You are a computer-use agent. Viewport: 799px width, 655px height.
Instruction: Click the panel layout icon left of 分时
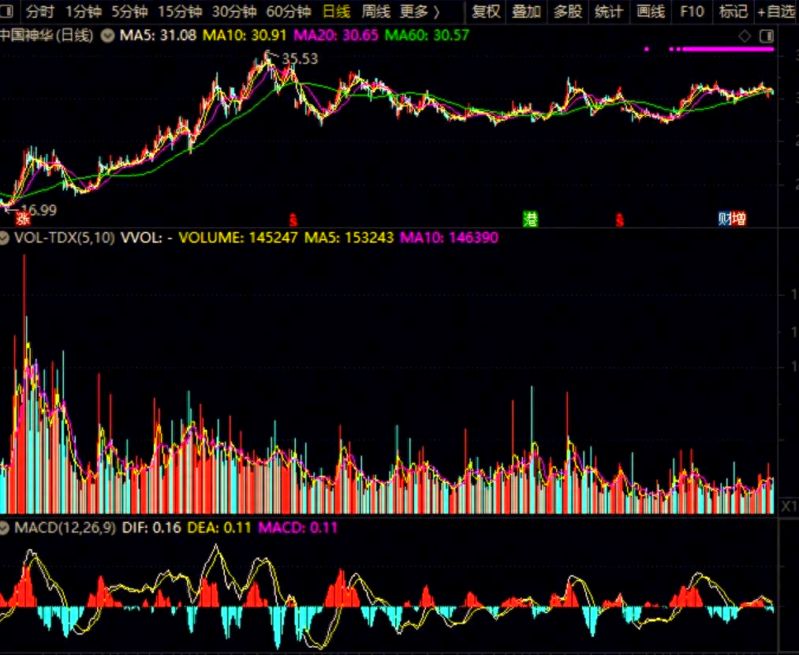point(7,11)
